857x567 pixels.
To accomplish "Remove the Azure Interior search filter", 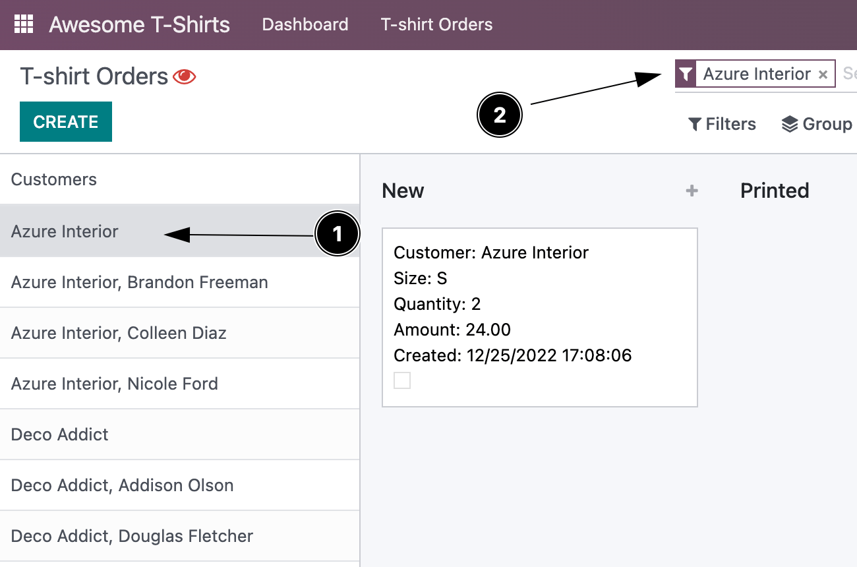I will (823, 74).
